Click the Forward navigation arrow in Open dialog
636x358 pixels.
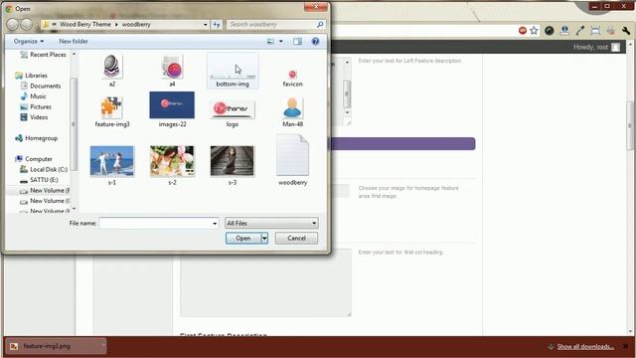(27, 24)
